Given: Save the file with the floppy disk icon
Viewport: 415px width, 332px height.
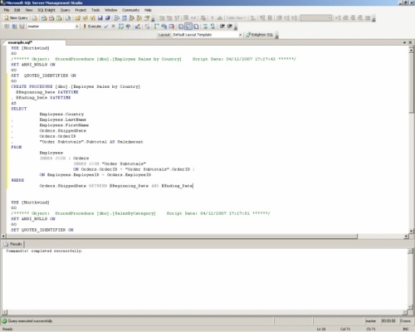Looking at the screenshot, I should 100,18.
